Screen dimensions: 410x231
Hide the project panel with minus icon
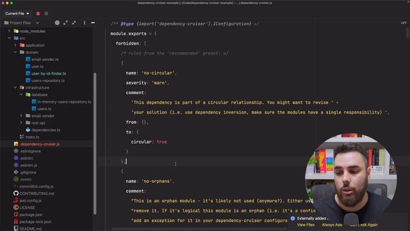tap(93, 23)
